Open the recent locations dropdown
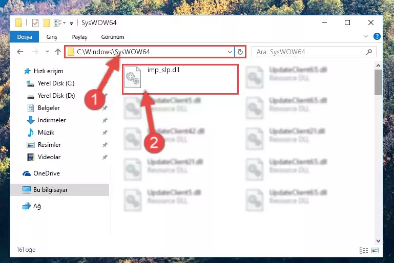The height and width of the screenshot is (263, 394). coord(47,52)
